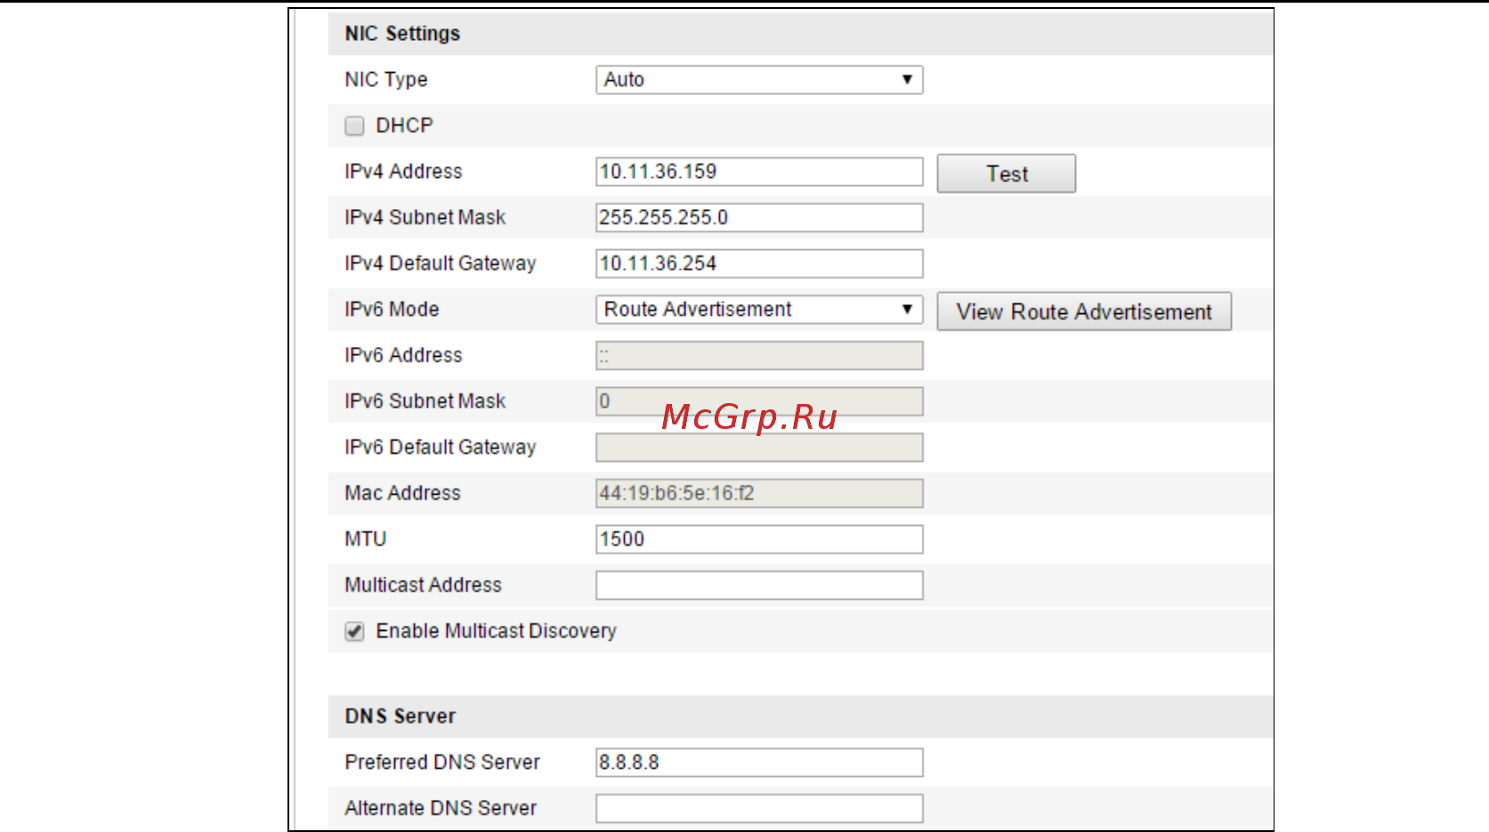The height and width of the screenshot is (832, 1489).
Task: Focus the Alternate DNS Server field
Action: 759,809
